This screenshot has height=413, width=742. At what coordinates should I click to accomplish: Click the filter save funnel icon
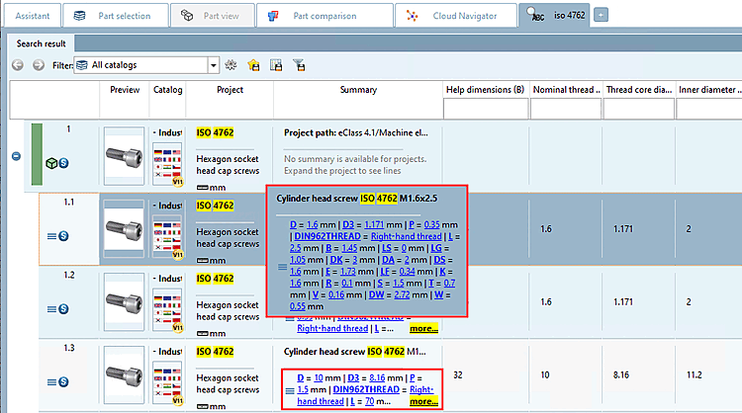pyautogui.click(x=299, y=65)
